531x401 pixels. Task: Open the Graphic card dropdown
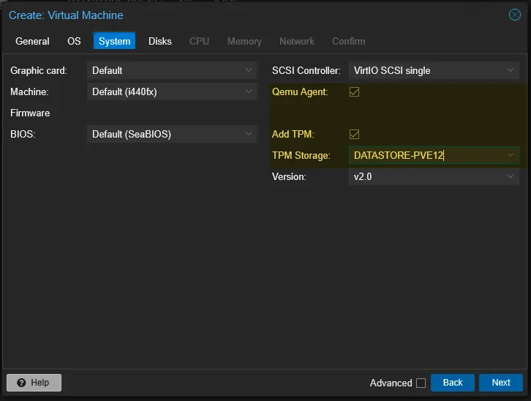coord(249,71)
